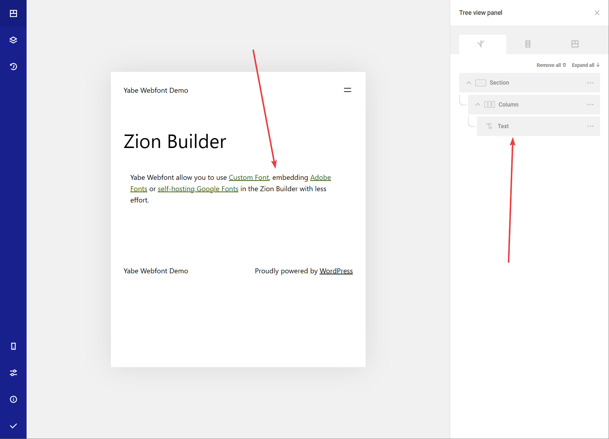Open the tree view layers icon
609x439 pixels.
[13, 40]
